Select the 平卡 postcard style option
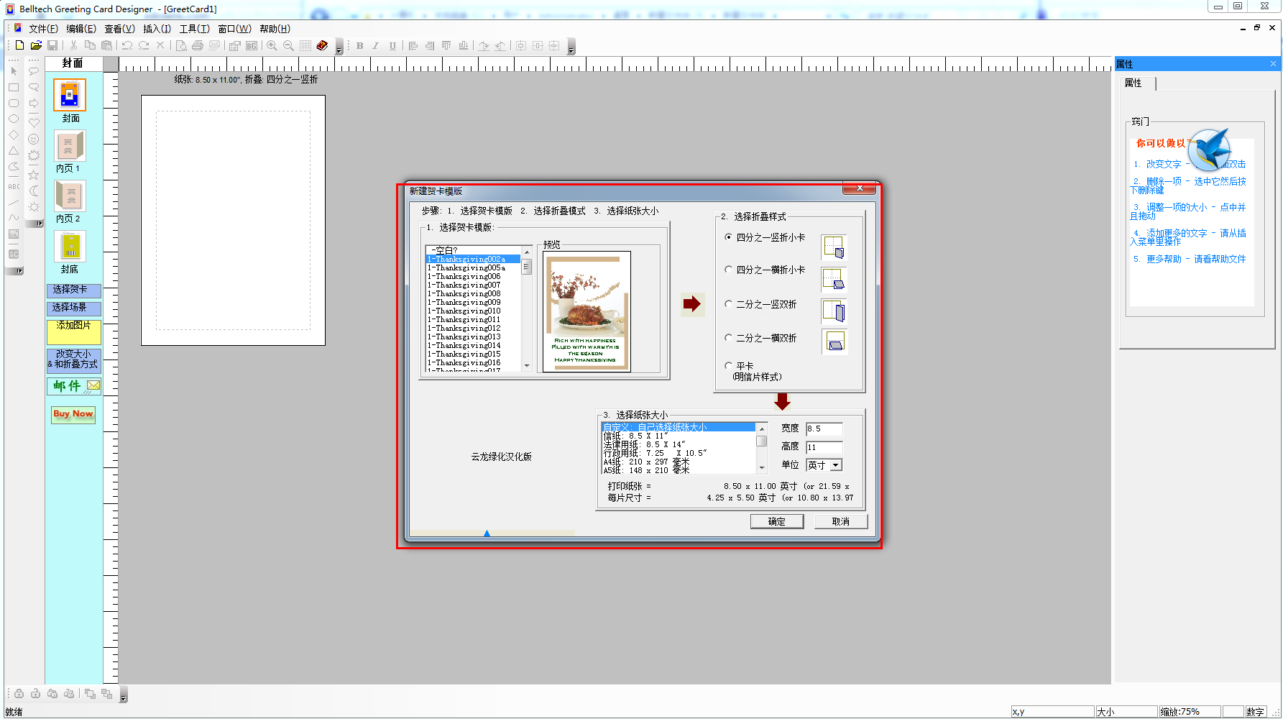1283x719 pixels. pyautogui.click(x=728, y=366)
